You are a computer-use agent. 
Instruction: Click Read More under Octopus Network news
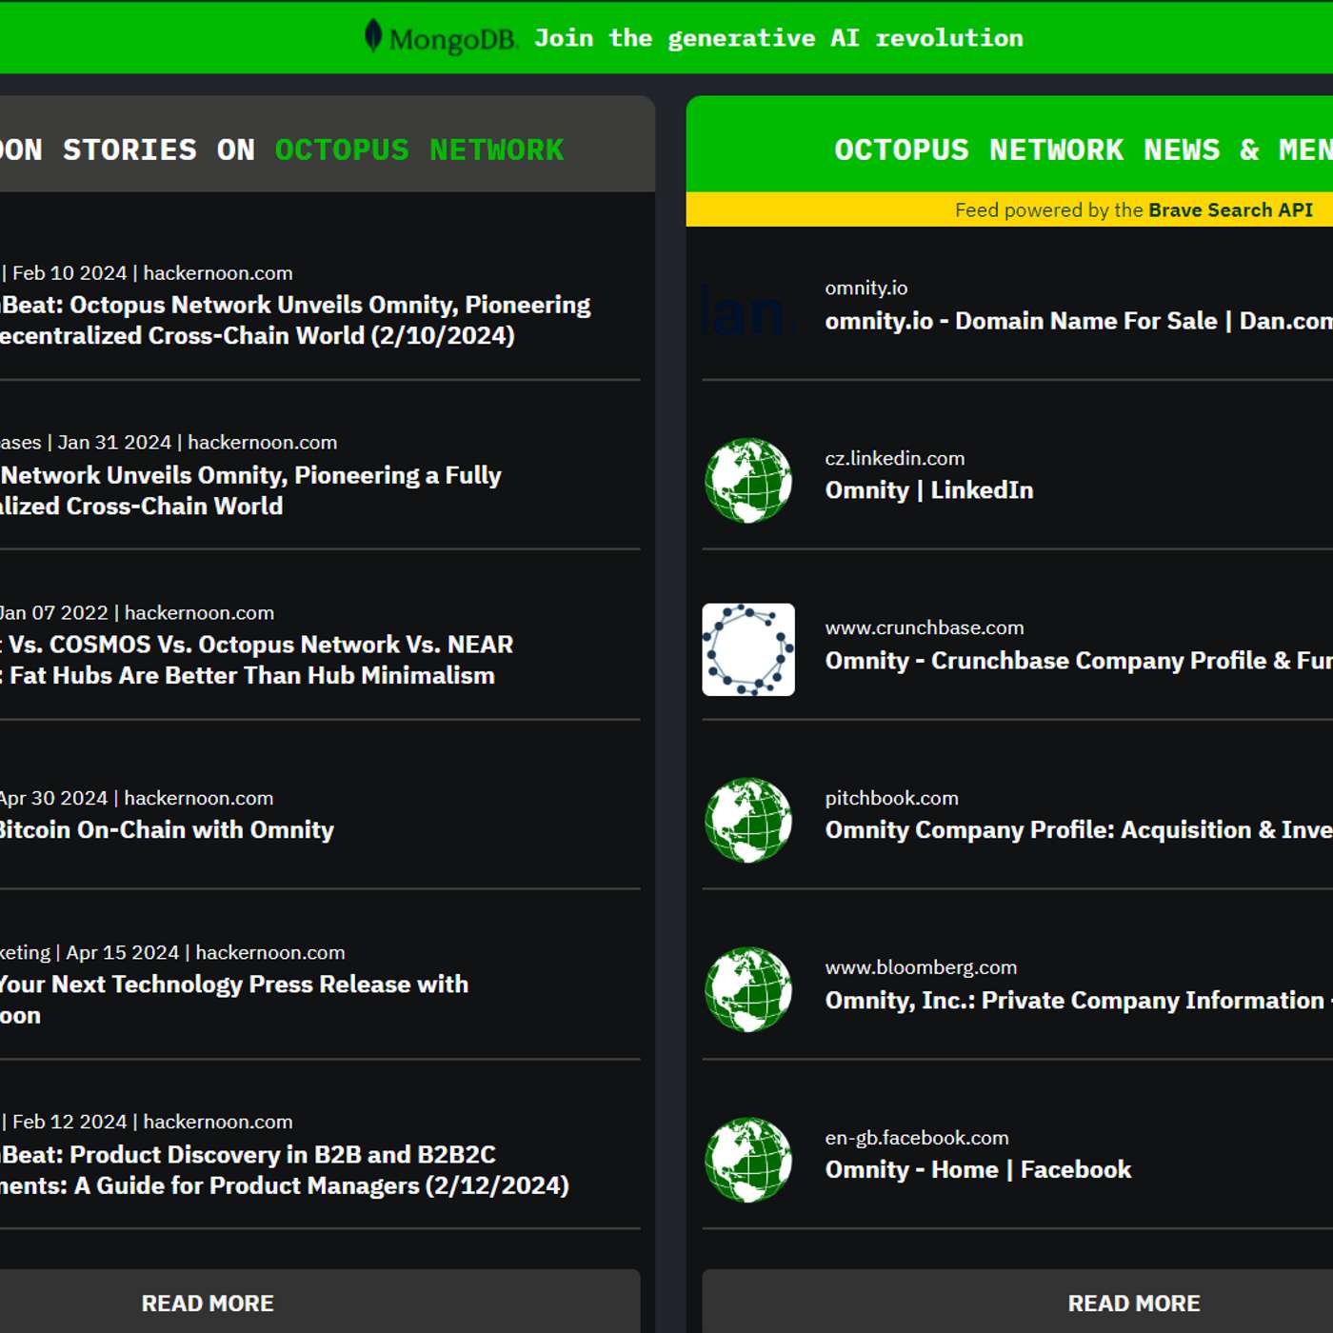1133,1303
